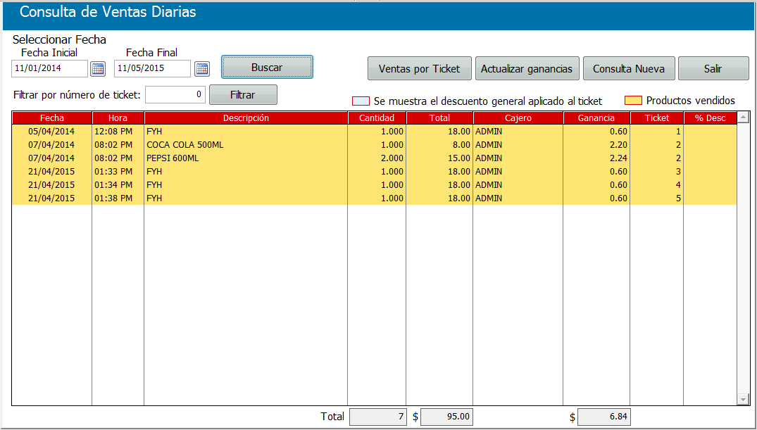Open calendar picker for Fecha Final

click(202, 69)
